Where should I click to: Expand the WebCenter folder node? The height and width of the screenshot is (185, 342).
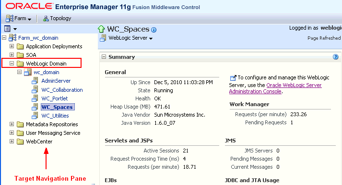click(12, 141)
